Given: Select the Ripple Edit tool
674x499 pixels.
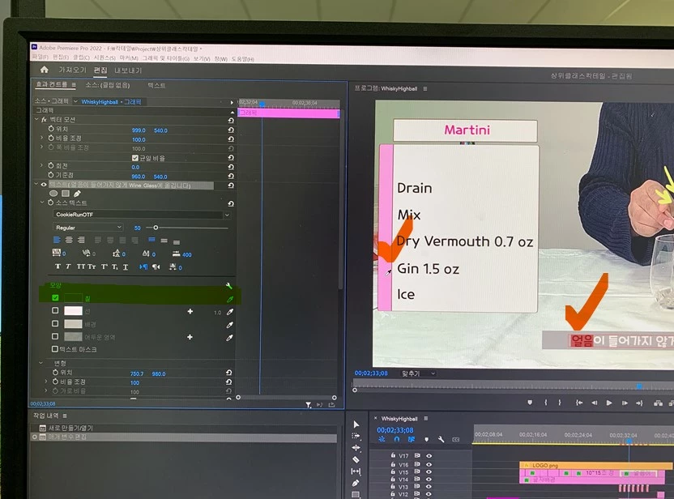Looking at the screenshot, I should [356, 447].
